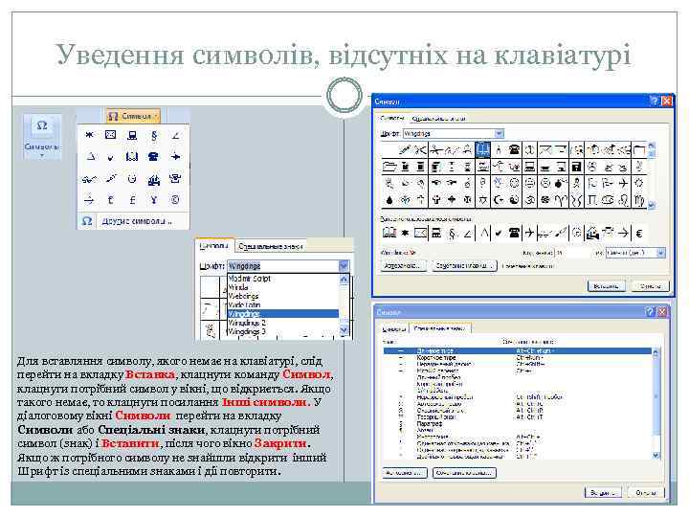Open Специальные знаки tab above the font list
This screenshot has width=689, height=517.
(270, 247)
